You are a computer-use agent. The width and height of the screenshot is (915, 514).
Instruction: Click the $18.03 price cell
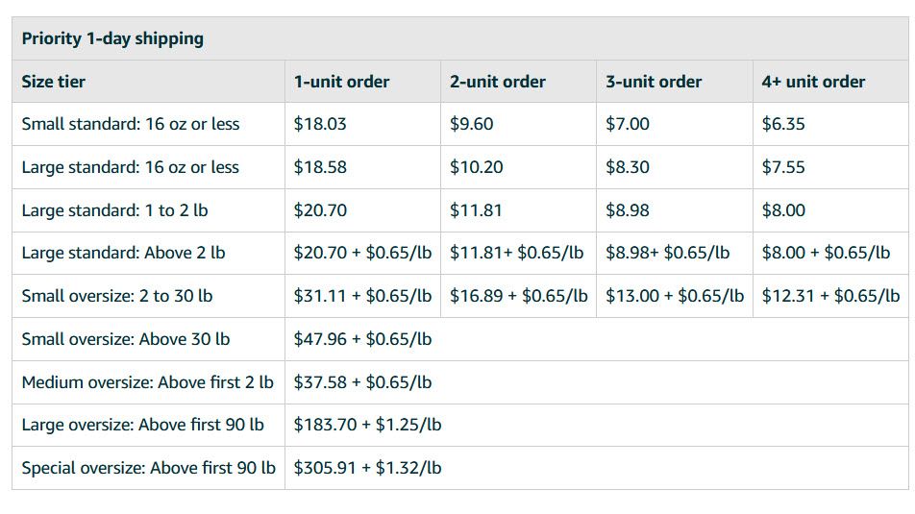click(320, 124)
